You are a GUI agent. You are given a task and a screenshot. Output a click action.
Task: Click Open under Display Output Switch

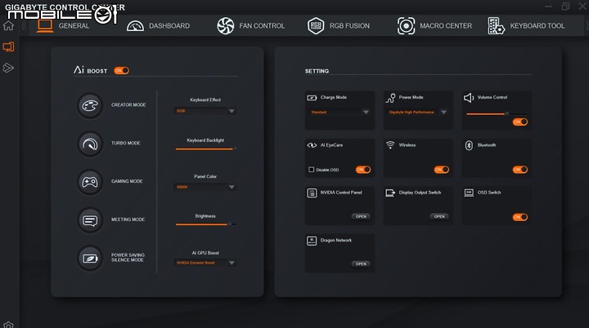pos(439,216)
